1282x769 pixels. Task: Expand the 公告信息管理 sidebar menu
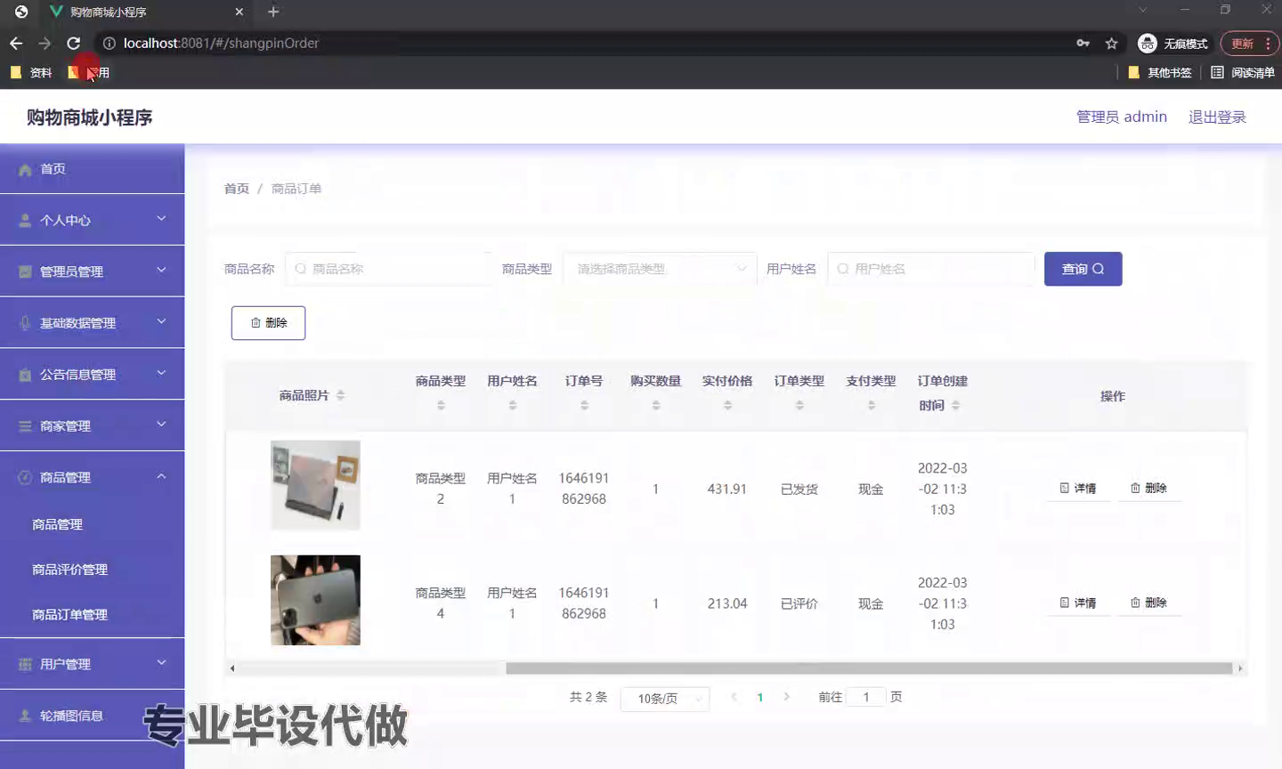(92, 375)
